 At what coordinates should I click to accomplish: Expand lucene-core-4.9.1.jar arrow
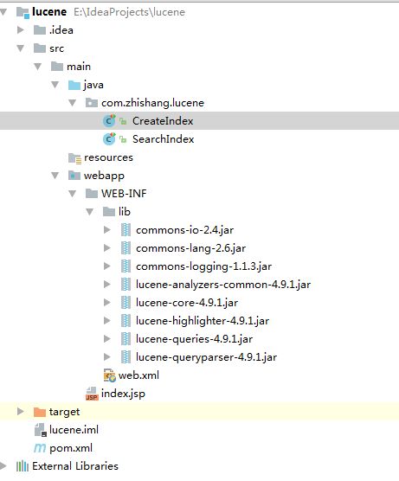(107, 303)
